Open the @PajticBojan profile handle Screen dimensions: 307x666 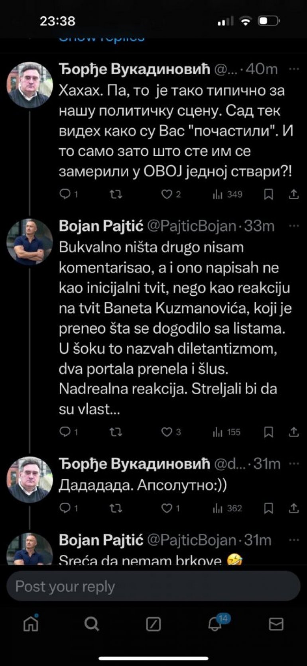pyautogui.click(x=191, y=226)
